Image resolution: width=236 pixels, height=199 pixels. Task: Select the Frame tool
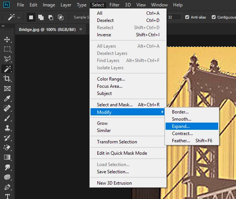tap(7, 89)
